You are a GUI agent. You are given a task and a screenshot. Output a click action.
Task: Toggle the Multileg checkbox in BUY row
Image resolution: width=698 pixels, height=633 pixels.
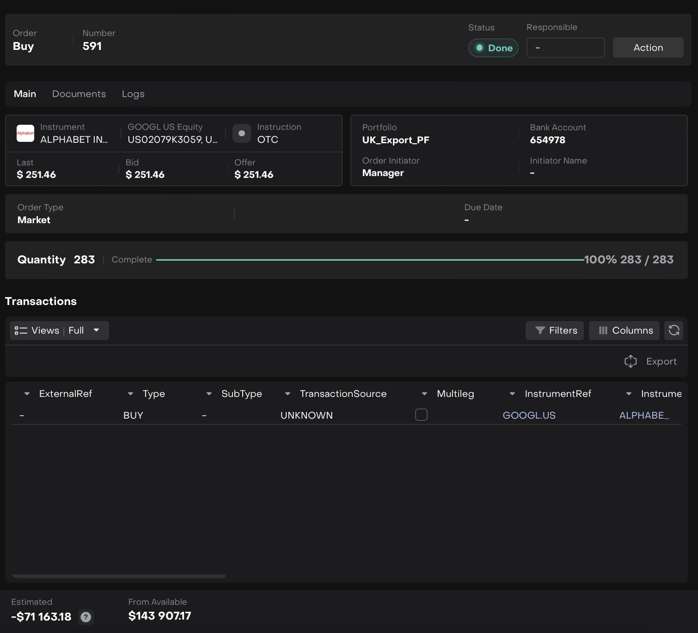click(421, 415)
